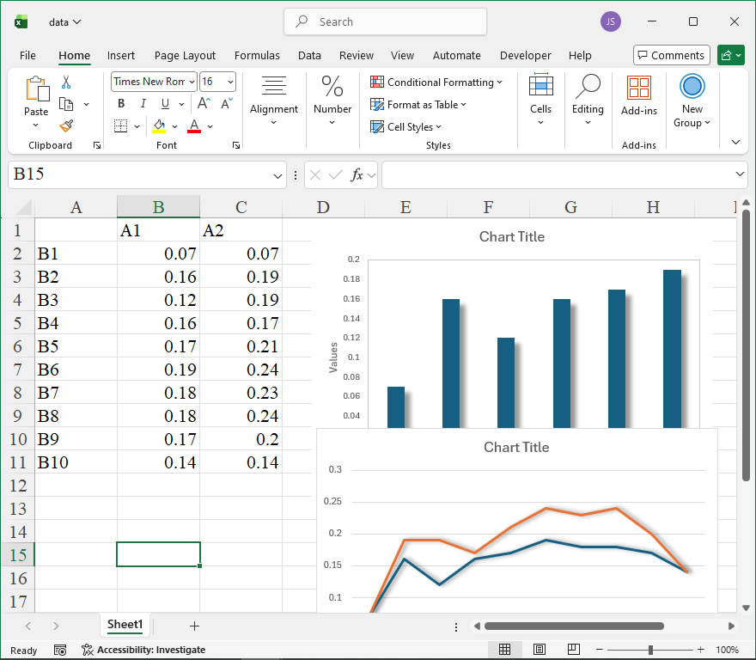This screenshot has height=660, width=756.
Task: Toggle Bold formatting
Action: pos(121,104)
